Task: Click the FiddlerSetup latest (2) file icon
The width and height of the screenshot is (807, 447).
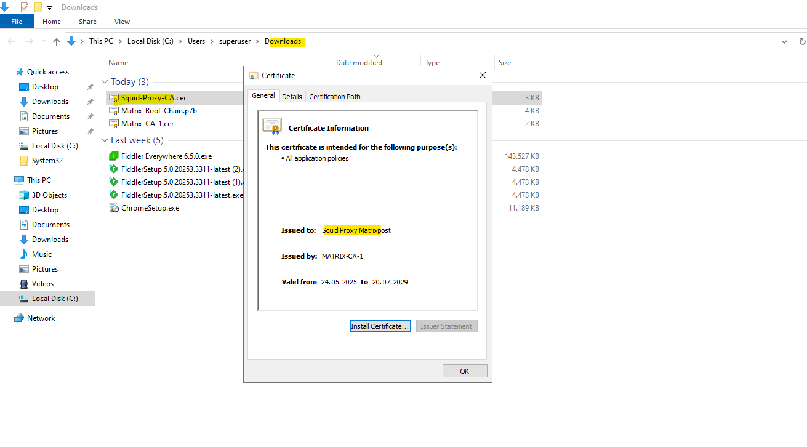Action: [114, 169]
